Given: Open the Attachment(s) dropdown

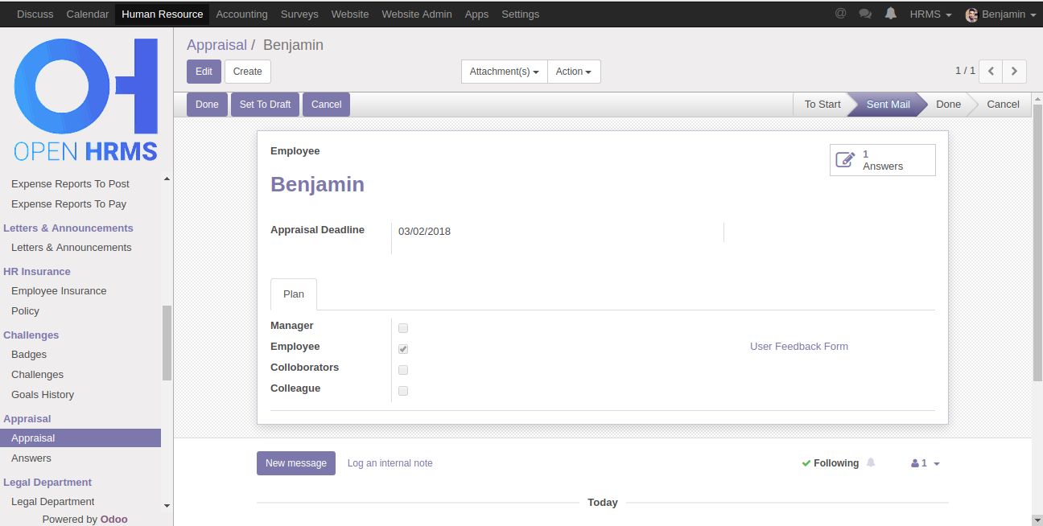Looking at the screenshot, I should [504, 72].
